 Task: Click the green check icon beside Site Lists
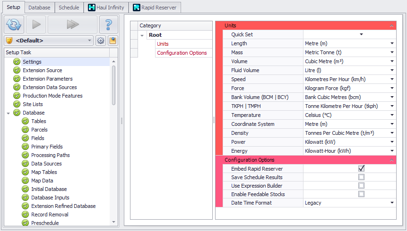click(x=17, y=104)
